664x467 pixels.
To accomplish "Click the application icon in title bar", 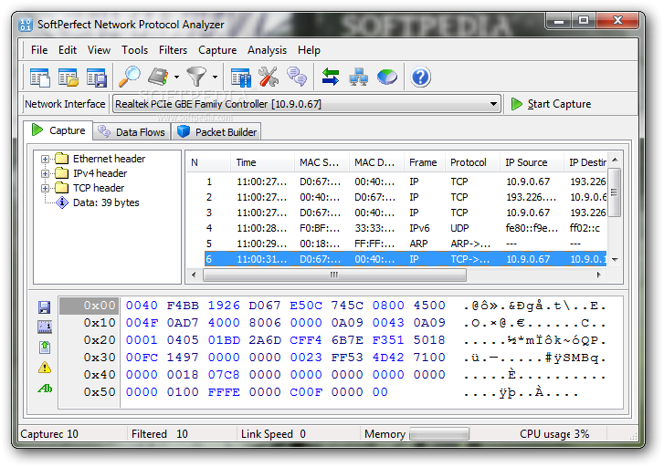I will click(26, 25).
